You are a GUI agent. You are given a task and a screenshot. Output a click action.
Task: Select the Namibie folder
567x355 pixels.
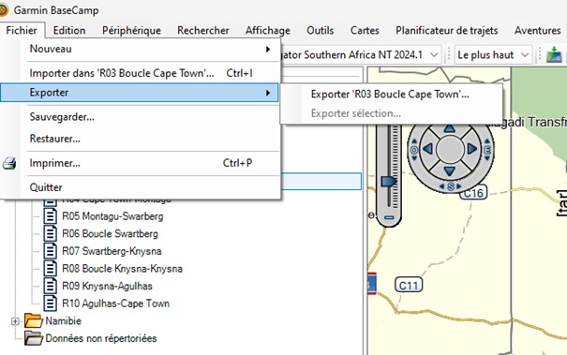[64, 321]
